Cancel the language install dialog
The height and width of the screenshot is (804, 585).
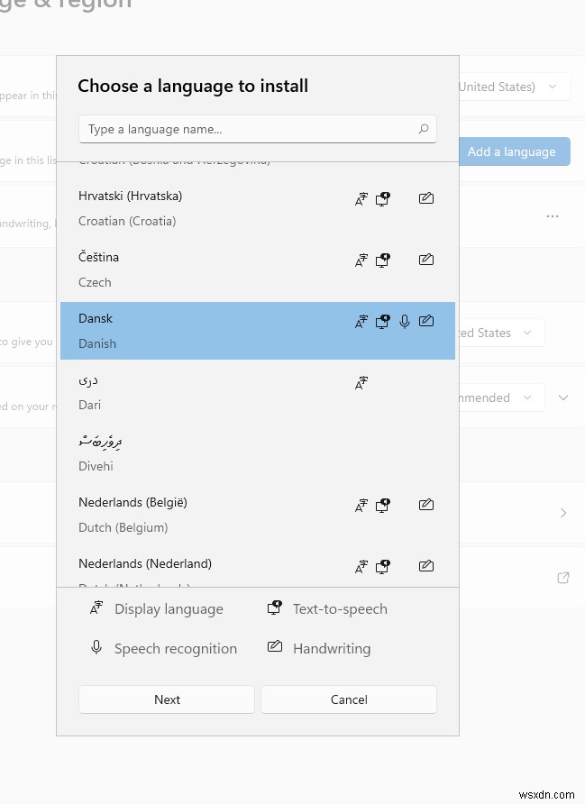[349, 699]
